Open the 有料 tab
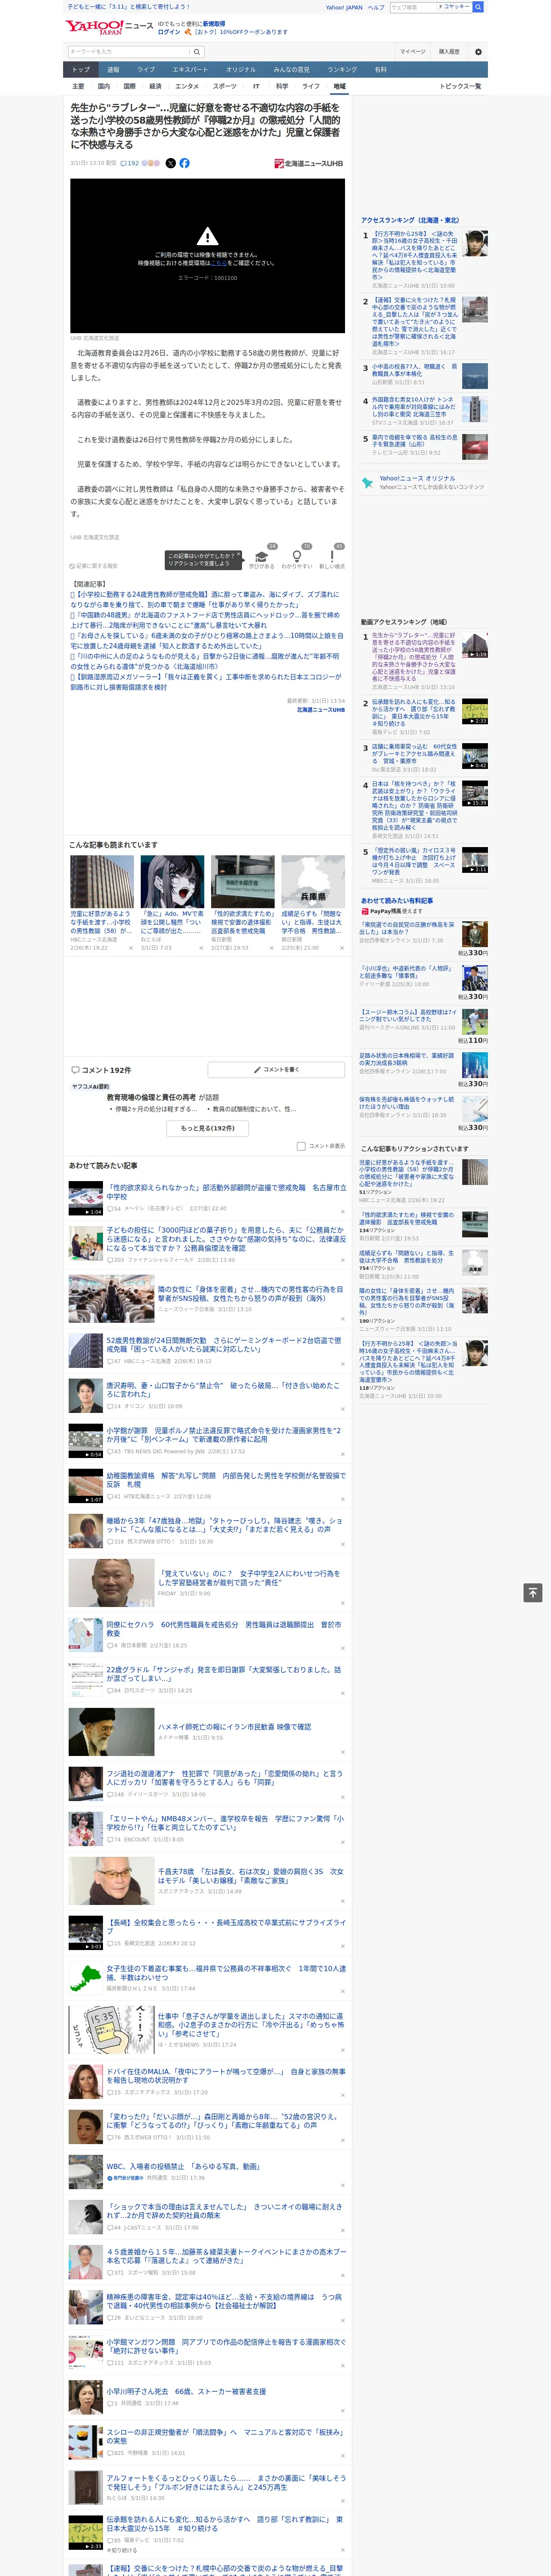The image size is (551, 2576). [x=380, y=70]
